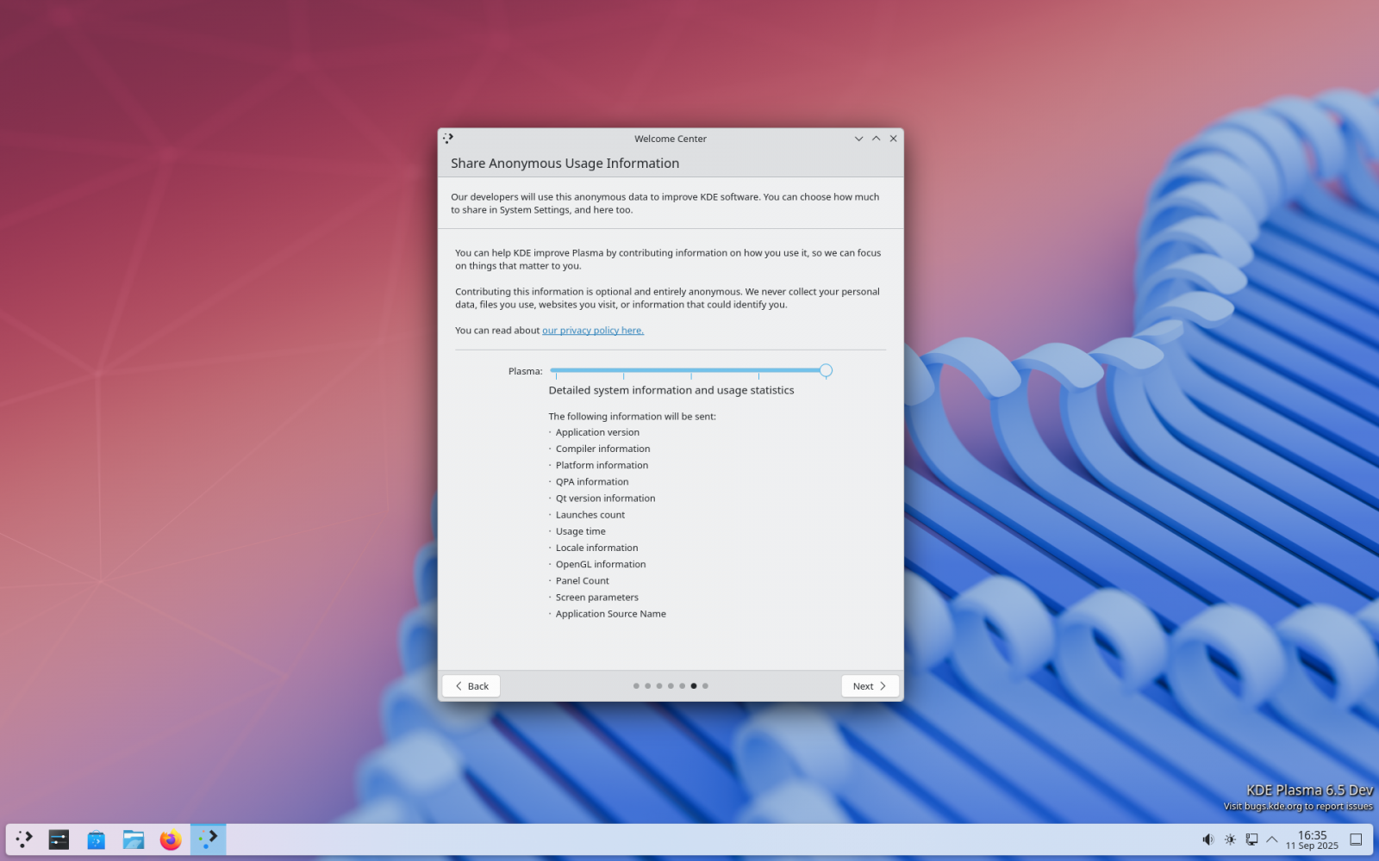Open the network connections tray icon

1251,839
